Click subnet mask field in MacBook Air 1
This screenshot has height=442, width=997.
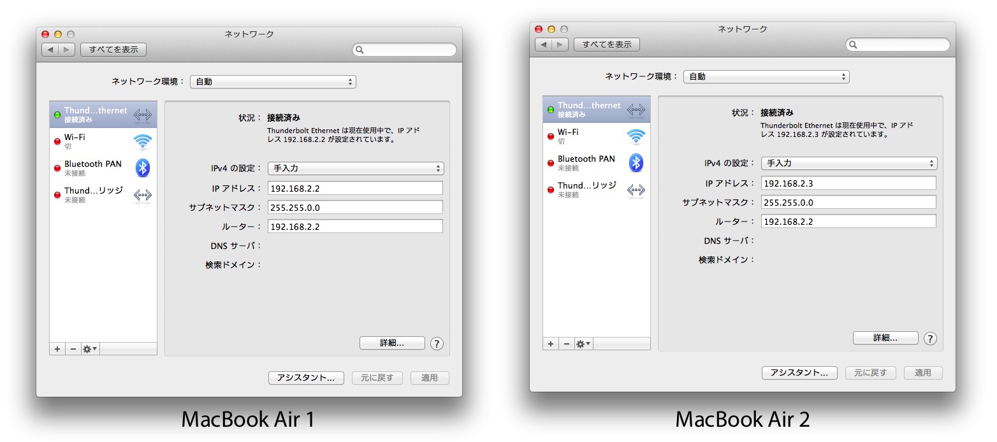click(355, 207)
